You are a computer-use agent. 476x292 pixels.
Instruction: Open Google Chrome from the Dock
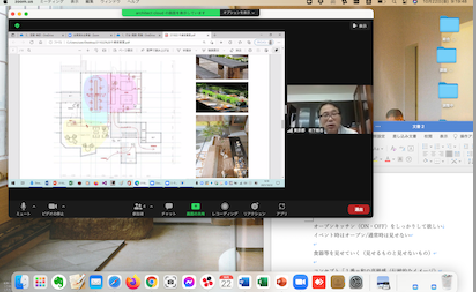click(x=151, y=282)
